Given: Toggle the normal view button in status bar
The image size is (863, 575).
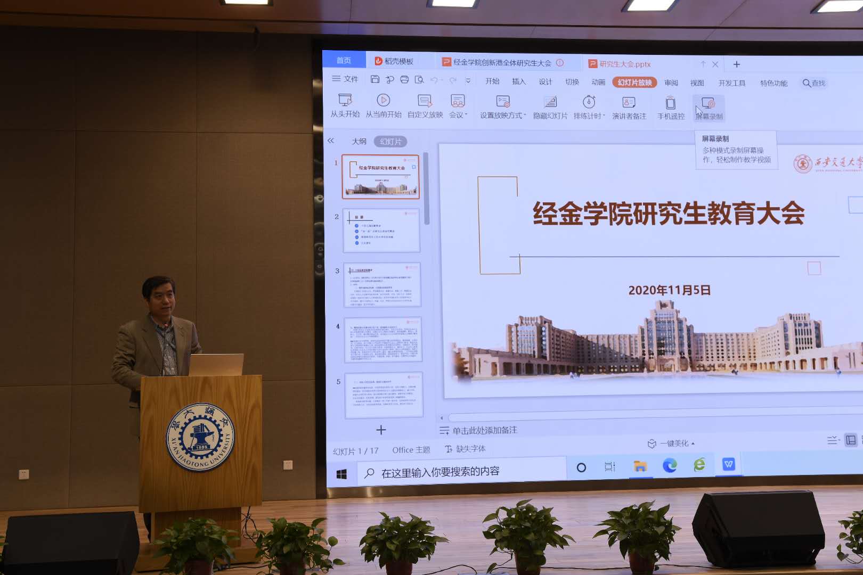Looking at the screenshot, I should [x=851, y=440].
